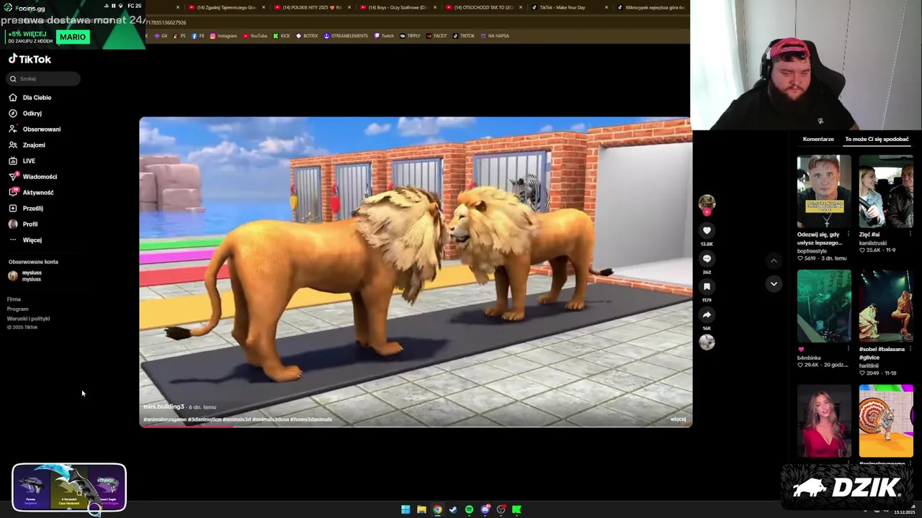The image size is (922, 518).
Task: Open the Program footer link
Action: click(17, 309)
